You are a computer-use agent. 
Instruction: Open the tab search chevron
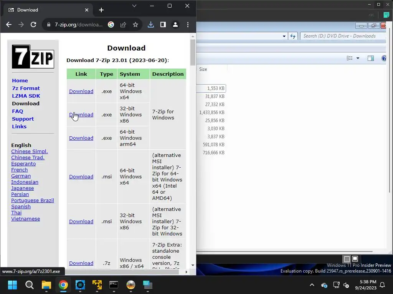pos(134,6)
